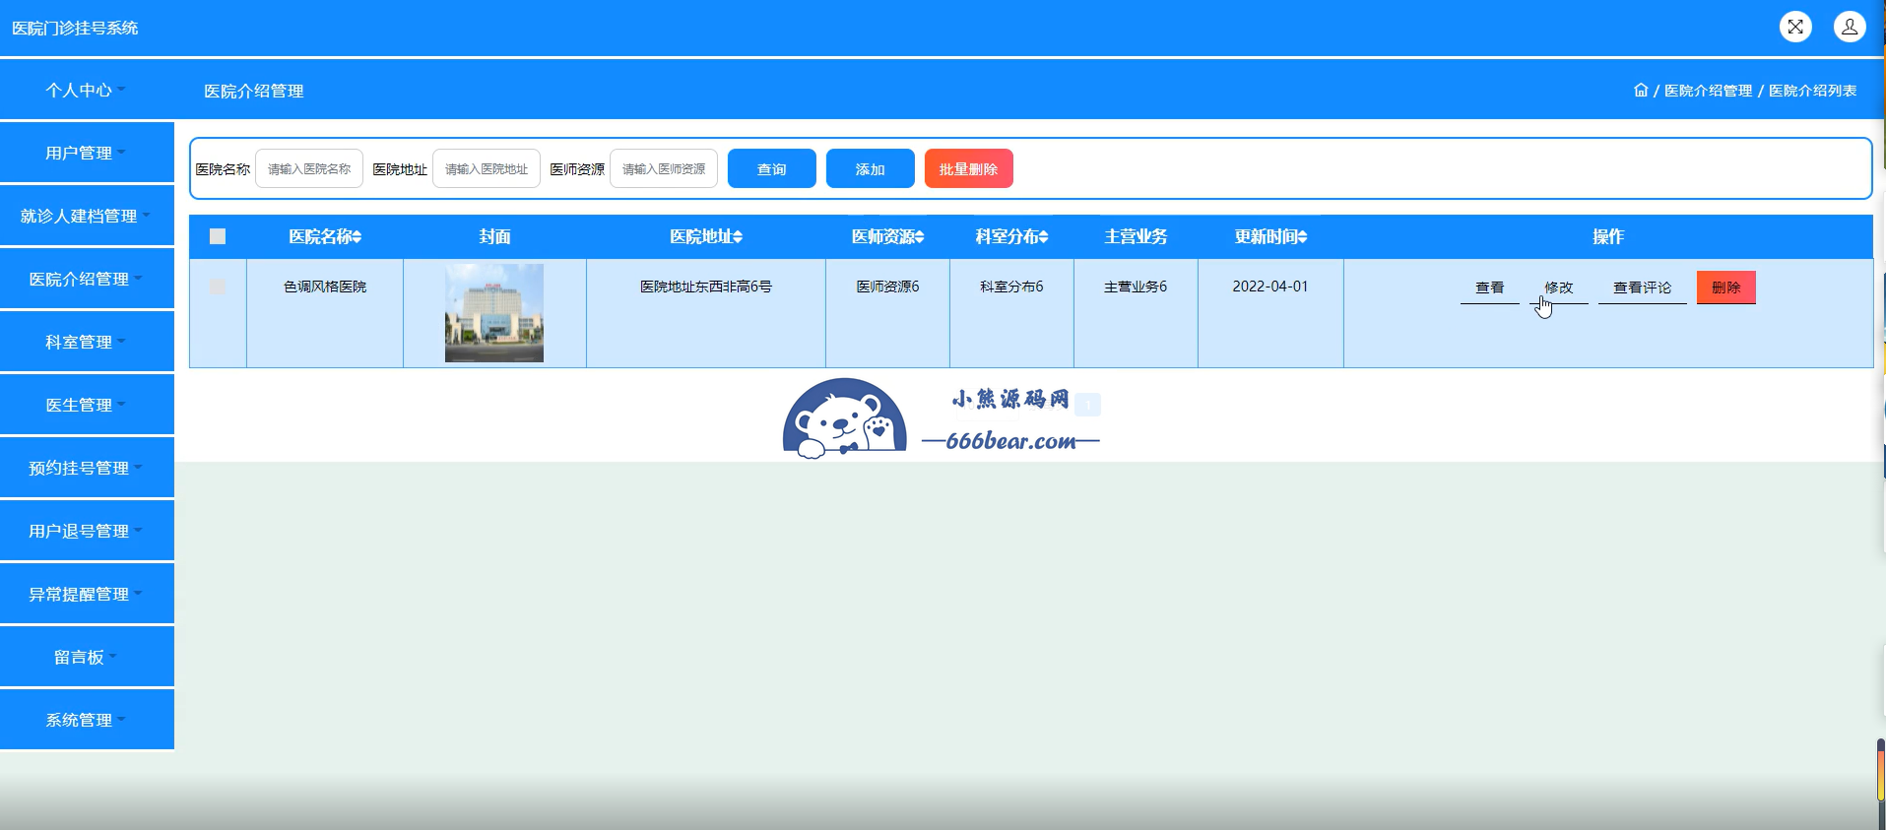
Task: Click the 操作 column header
Action: 1608,236
